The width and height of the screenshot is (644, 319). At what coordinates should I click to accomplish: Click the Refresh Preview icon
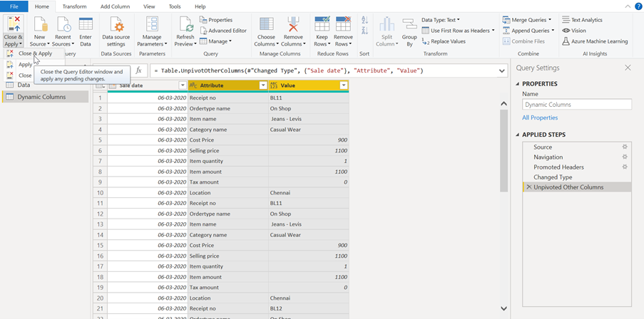(x=186, y=24)
